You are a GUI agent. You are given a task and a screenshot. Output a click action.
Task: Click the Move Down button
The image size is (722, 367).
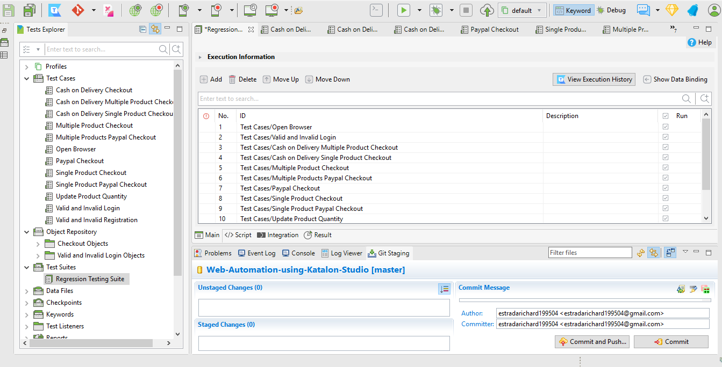click(327, 79)
